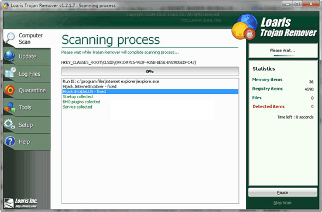This screenshot has height=212, width=322.
Task: Select highlighted 'Hijack.EnableLUA - fixed' row
Action: (150, 92)
